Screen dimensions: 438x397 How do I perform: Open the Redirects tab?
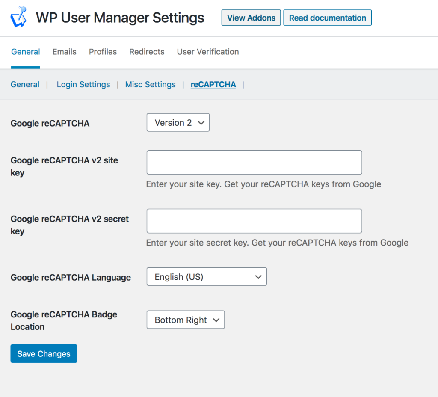click(x=147, y=52)
